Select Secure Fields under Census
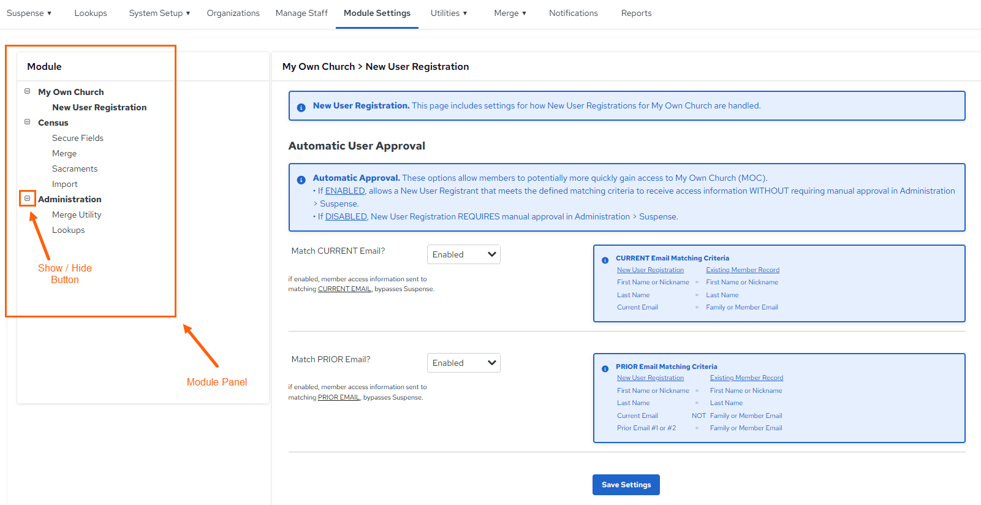The height and width of the screenshot is (505, 981). point(78,138)
